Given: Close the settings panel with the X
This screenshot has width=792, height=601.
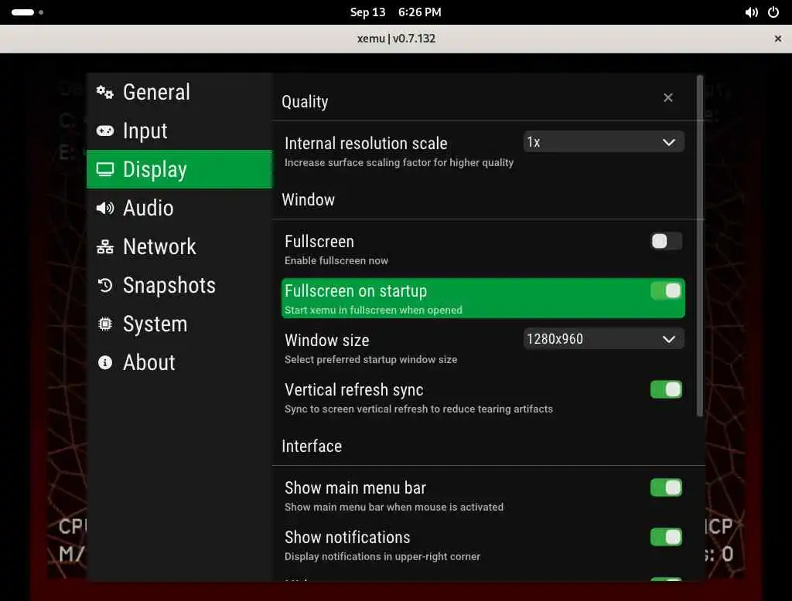Looking at the screenshot, I should tap(667, 97).
